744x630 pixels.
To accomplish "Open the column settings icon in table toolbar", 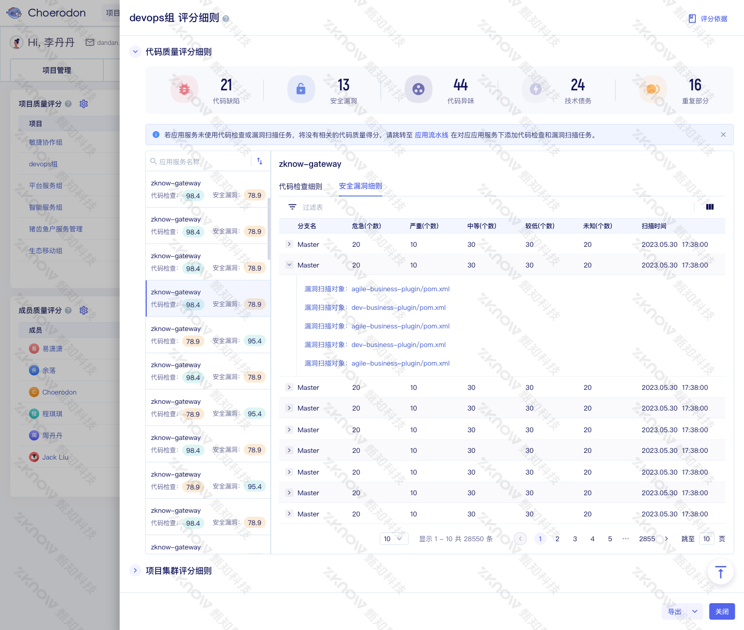I will (x=710, y=207).
